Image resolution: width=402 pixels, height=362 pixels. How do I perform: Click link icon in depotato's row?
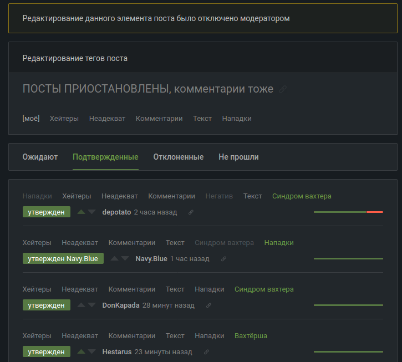(191, 212)
